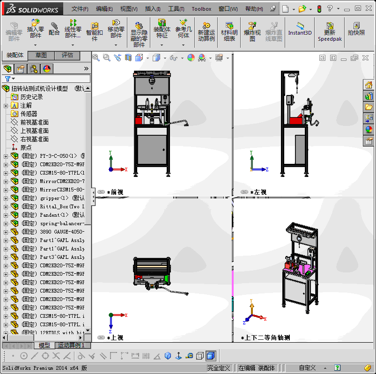
Task: Select 原点 in the tree
Action: pos(26,148)
